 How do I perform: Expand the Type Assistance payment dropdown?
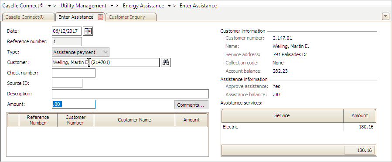point(81,52)
